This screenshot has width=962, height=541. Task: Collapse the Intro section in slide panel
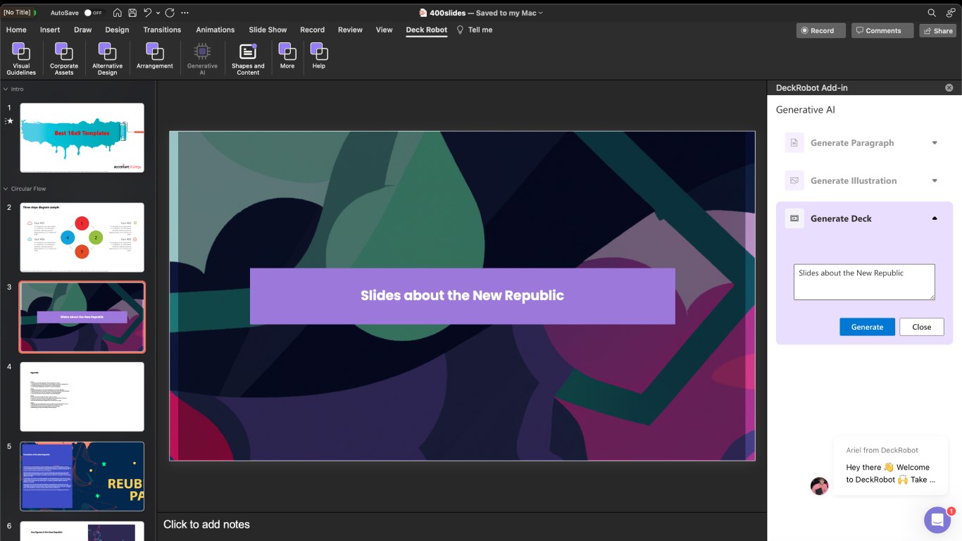[x=6, y=89]
